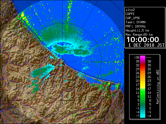The height and width of the screenshot is (124, 166).
Task: Pick the magenta >38 dBZ color swatch
Action: [143, 58]
